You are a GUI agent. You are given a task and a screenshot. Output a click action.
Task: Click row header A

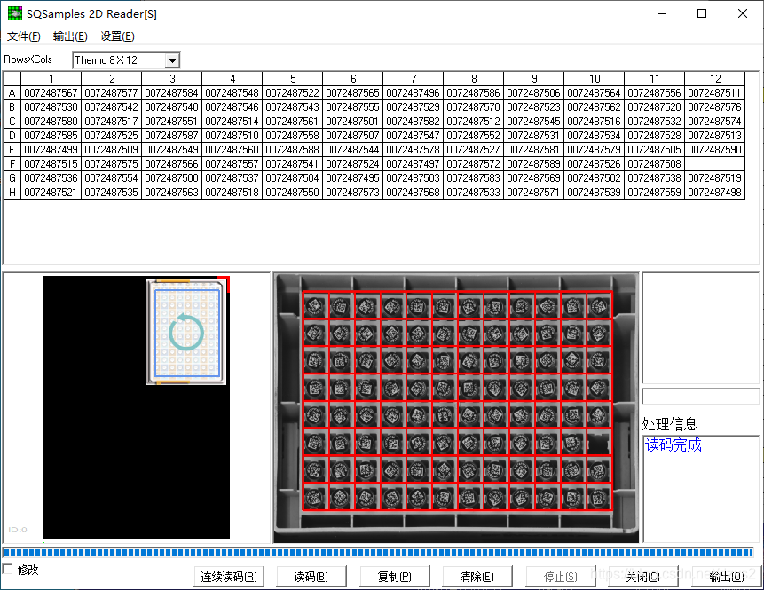click(12, 92)
